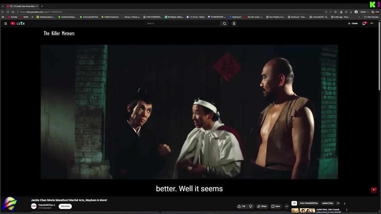Open a new browser tab
The image size is (381, 214).
tap(42, 6)
